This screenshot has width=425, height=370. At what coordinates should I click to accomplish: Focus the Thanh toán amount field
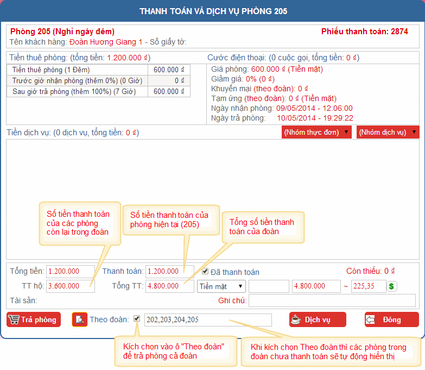(169, 271)
